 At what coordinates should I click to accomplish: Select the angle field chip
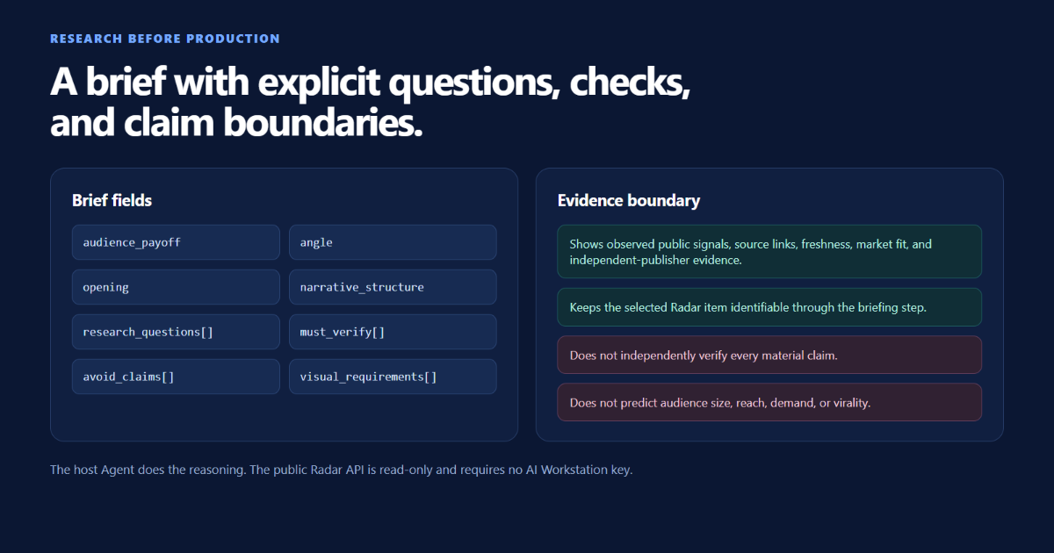(393, 242)
